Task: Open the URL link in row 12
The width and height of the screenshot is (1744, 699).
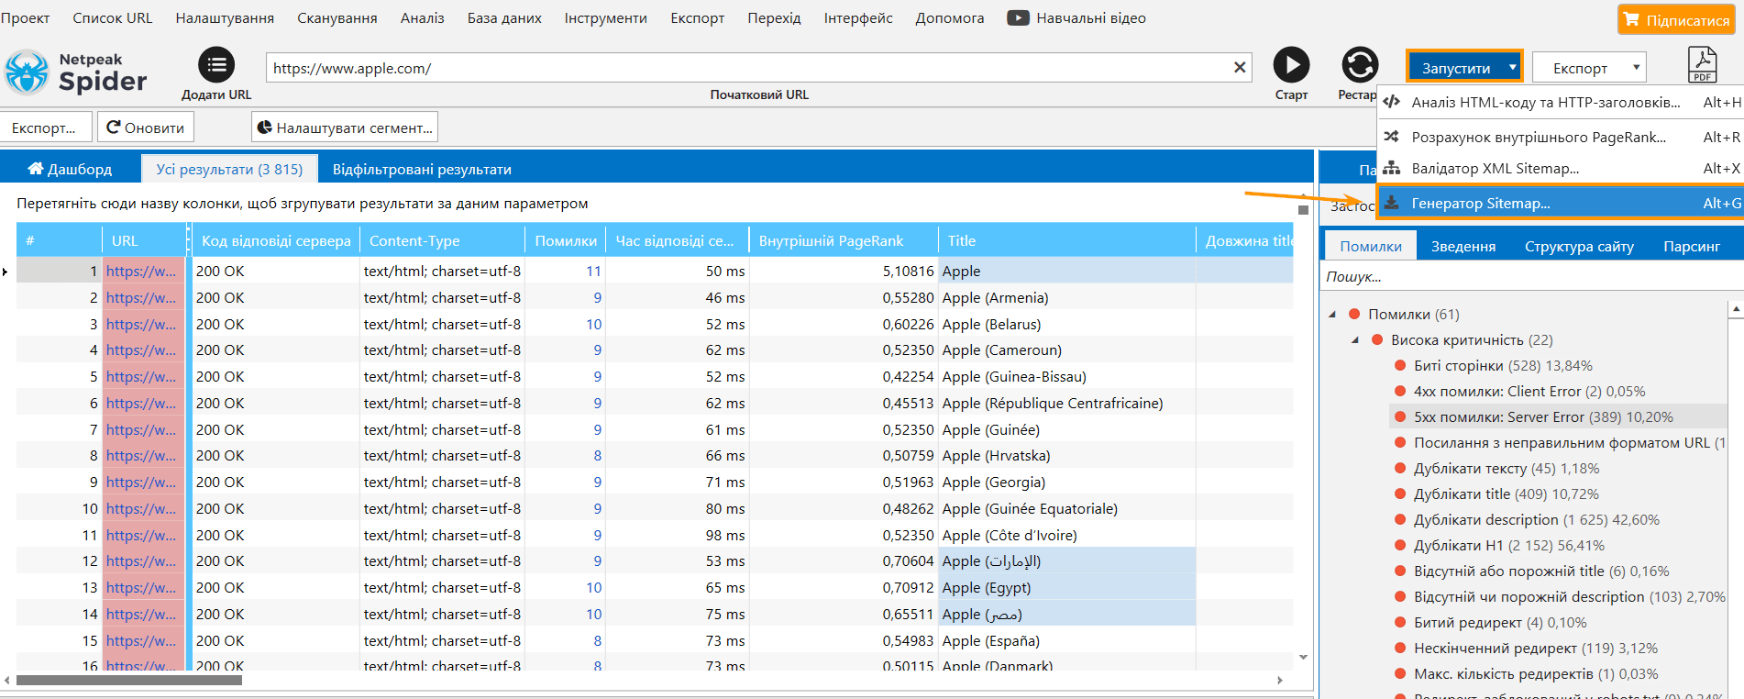Action: point(141,560)
